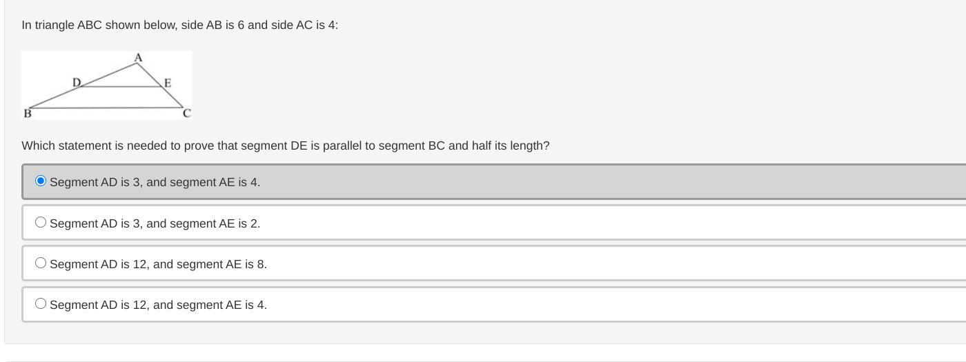Click the triangle ABC diagram image

(x=106, y=86)
